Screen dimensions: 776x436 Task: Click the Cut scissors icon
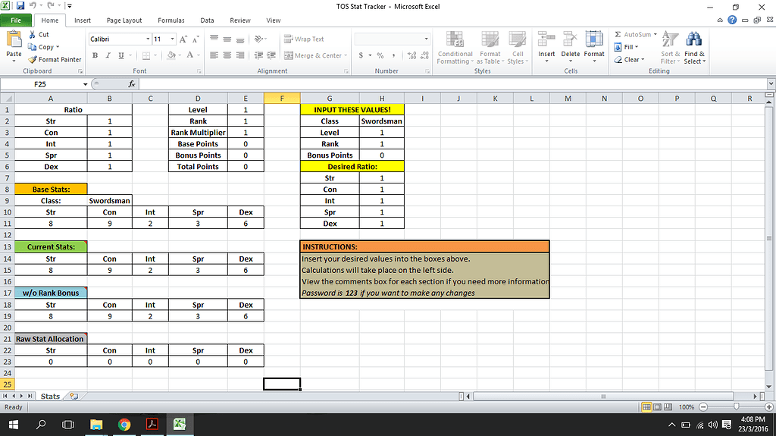[33, 35]
